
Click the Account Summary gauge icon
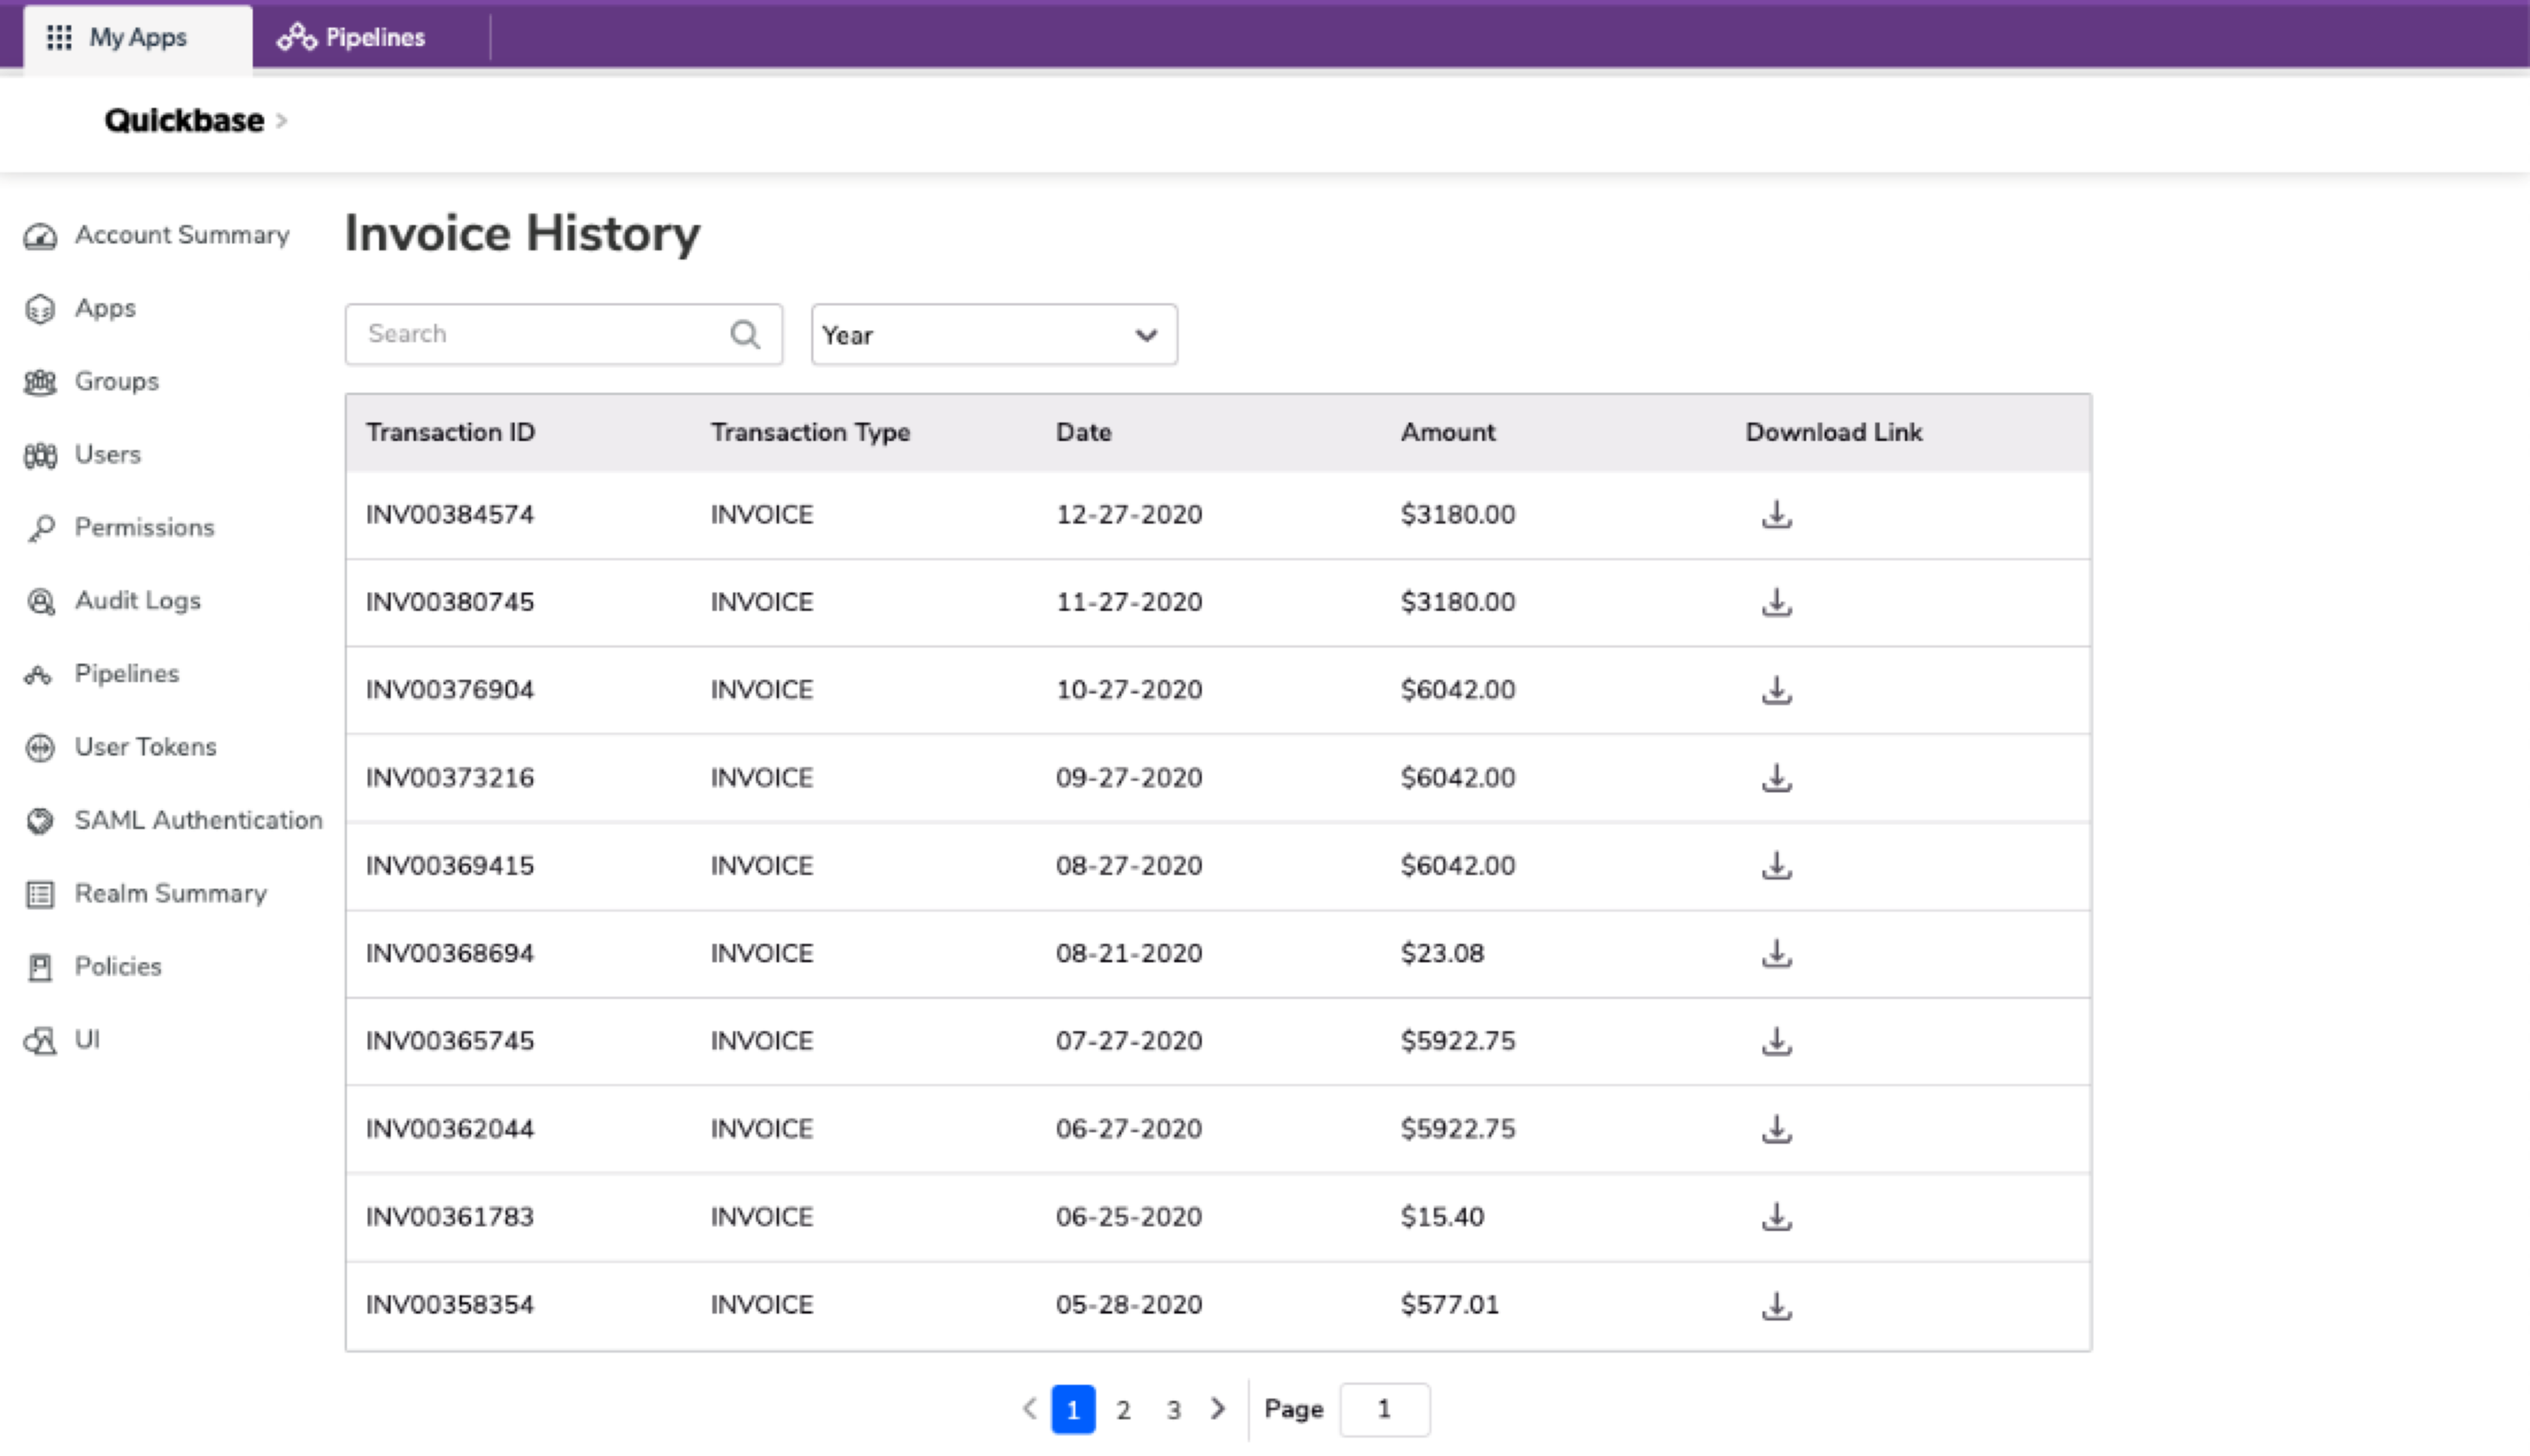[40, 236]
